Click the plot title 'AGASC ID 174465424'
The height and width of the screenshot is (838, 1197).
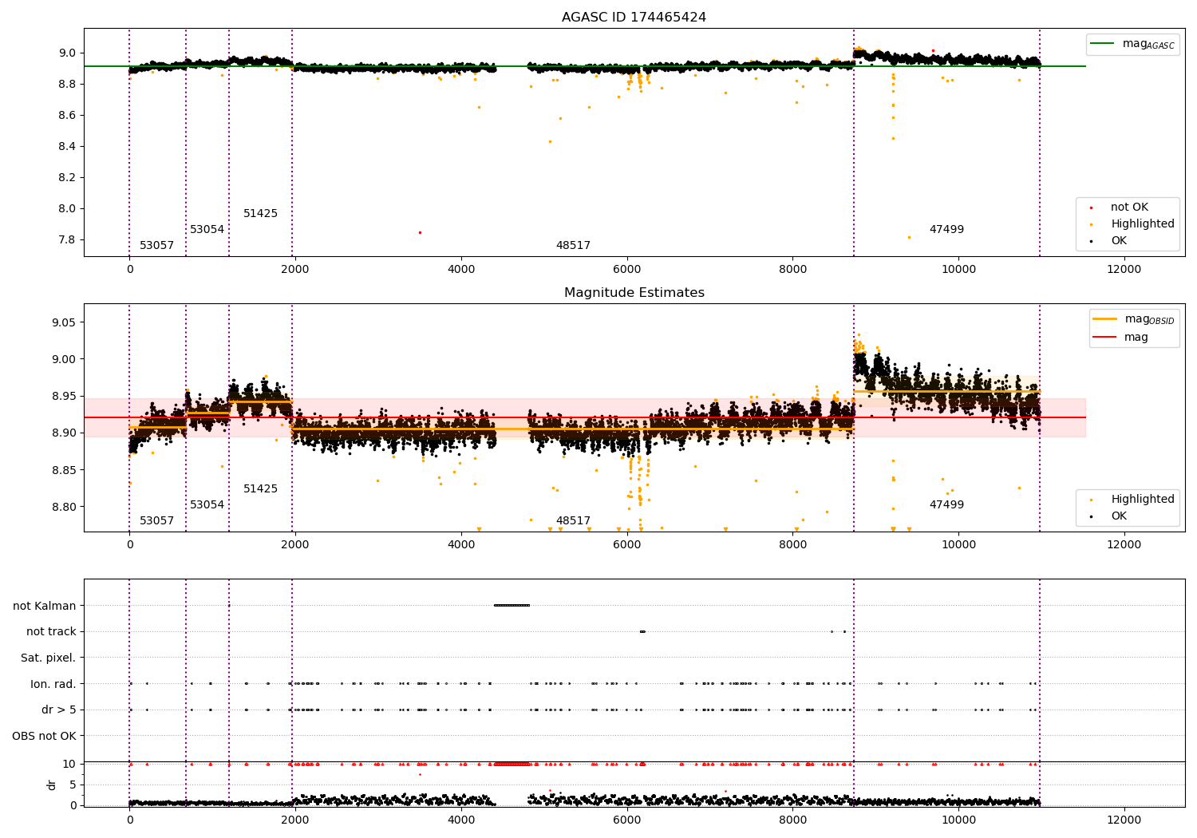pos(634,18)
